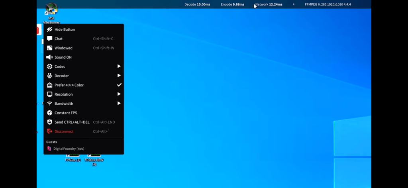Click the Bandwidth wifi icon
Image resolution: width=408 pixels, height=188 pixels.
coord(49,104)
